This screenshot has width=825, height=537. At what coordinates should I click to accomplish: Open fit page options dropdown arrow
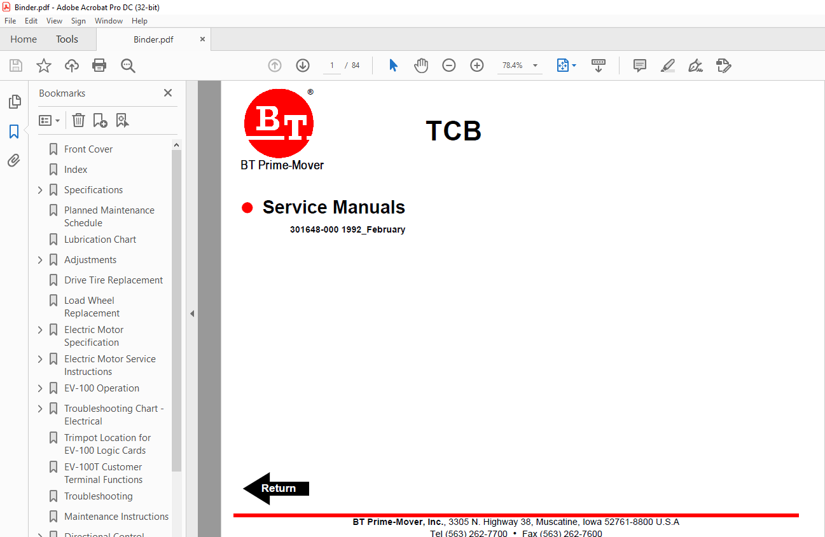[574, 65]
